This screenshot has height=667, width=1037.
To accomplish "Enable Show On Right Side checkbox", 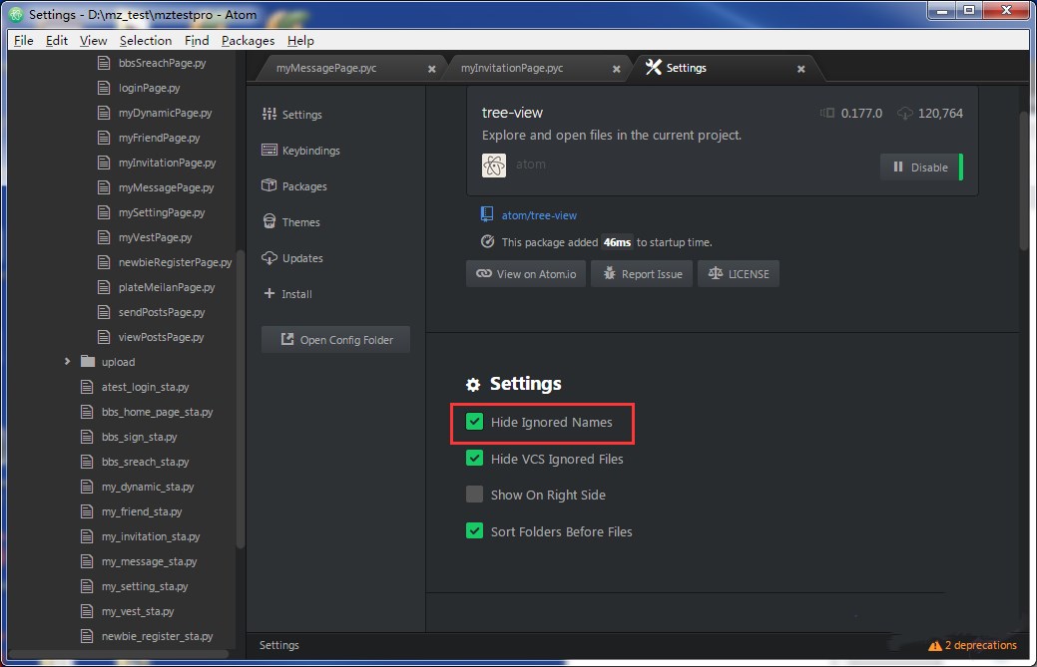I will point(474,494).
